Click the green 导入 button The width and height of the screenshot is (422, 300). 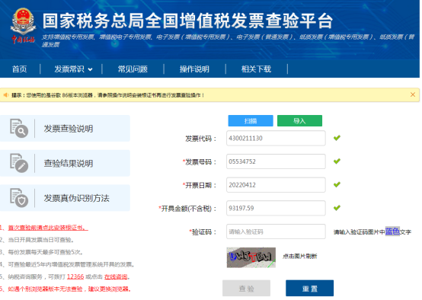[x=299, y=121]
